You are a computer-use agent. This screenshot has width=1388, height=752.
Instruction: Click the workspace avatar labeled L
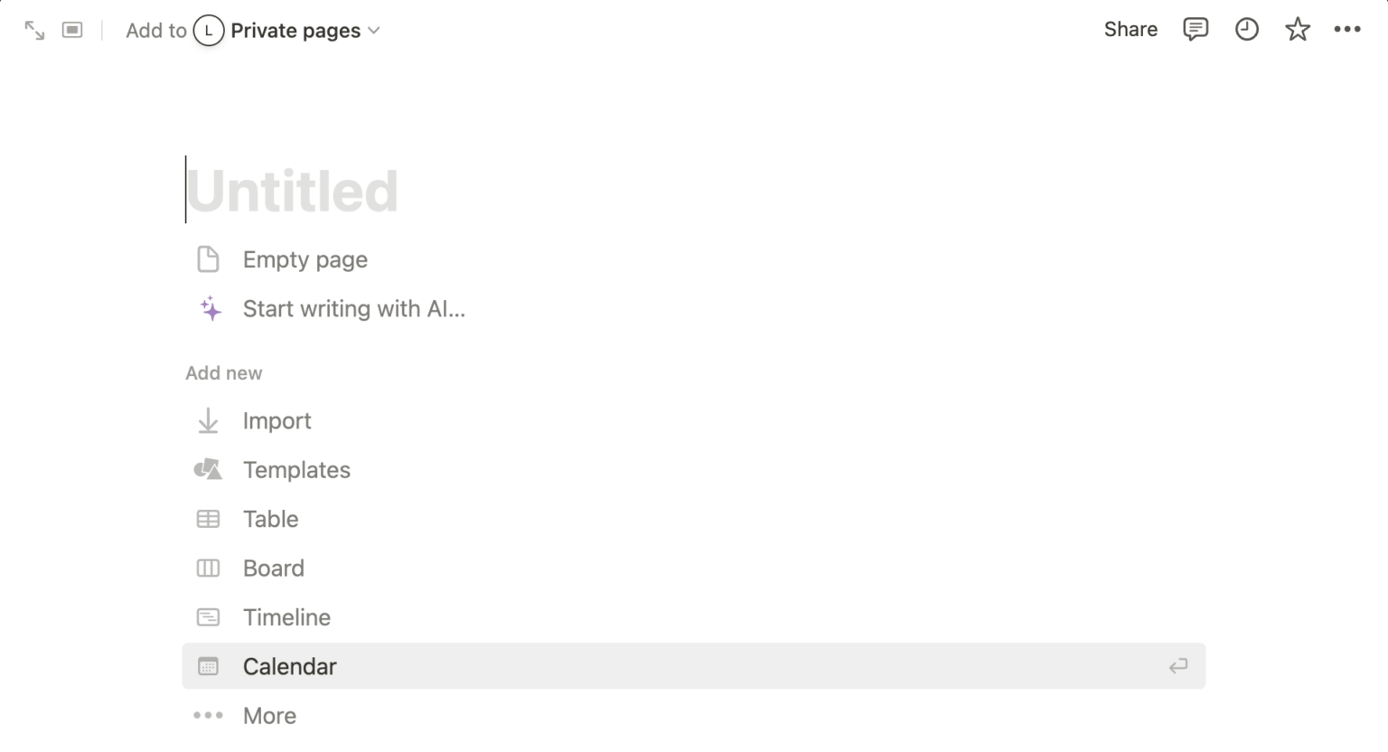point(209,31)
